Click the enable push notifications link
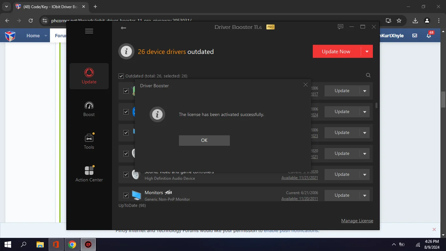Screen dimensions: 446x251 pyautogui.click(x=291, y=231)
